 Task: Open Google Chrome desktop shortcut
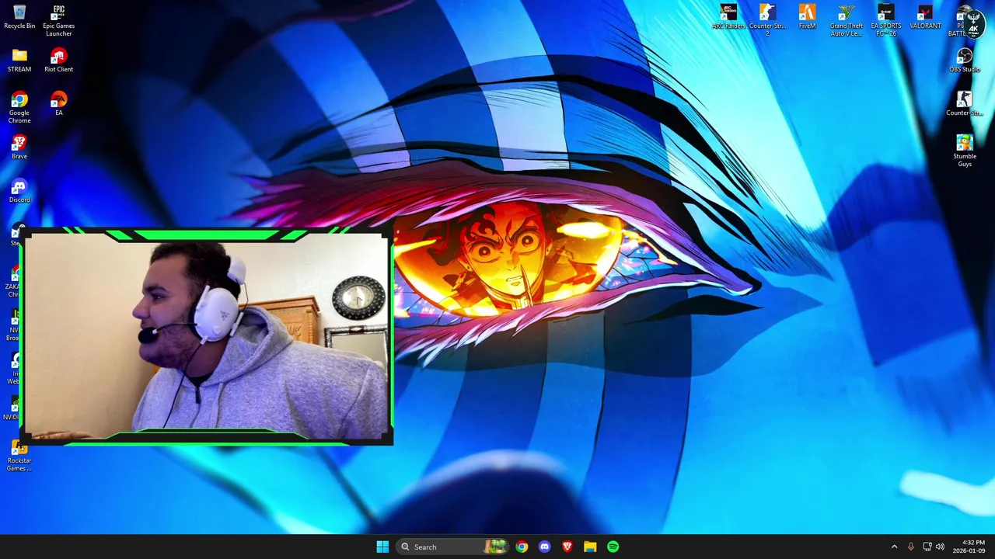(19, 107)
